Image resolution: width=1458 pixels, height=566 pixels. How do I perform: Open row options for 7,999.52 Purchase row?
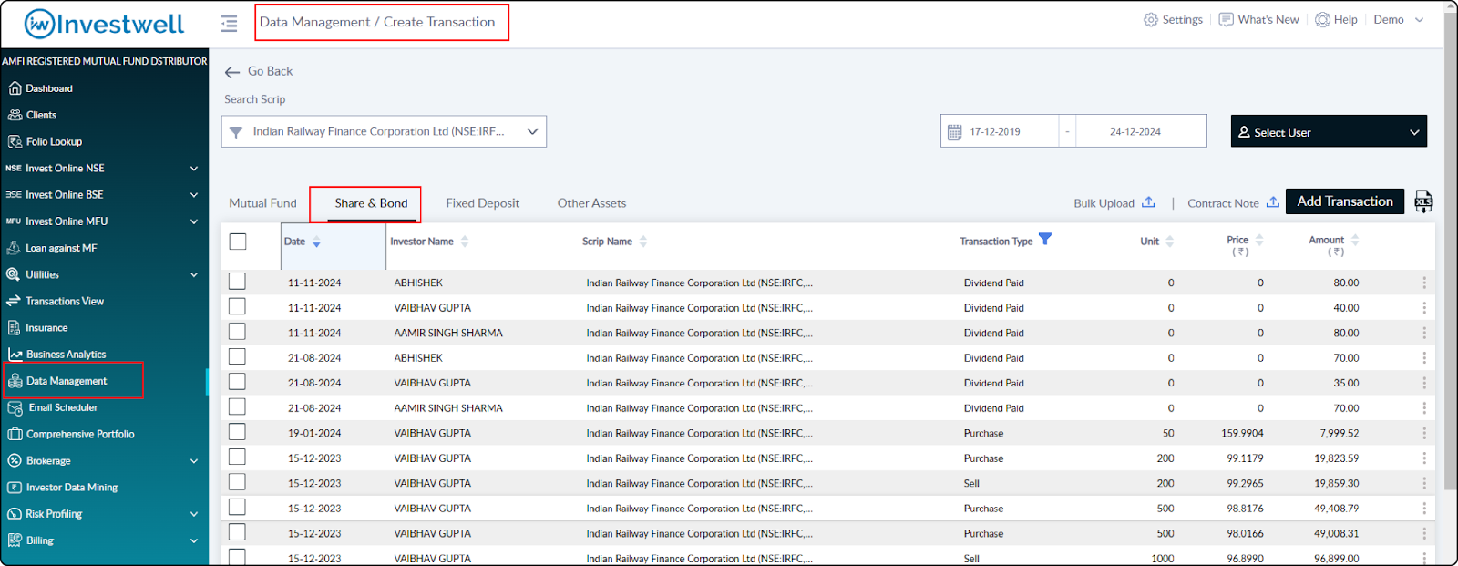pos(1424,434)
